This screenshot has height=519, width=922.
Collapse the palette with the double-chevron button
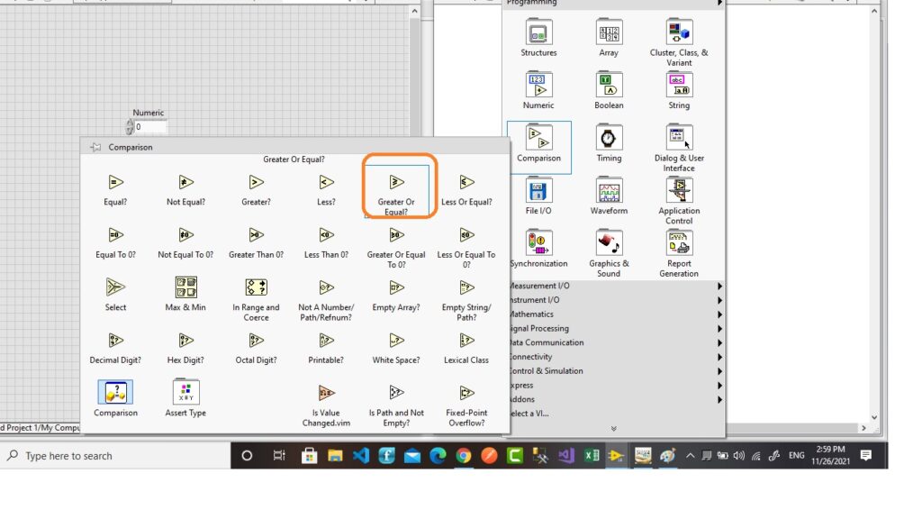(615, 427)
